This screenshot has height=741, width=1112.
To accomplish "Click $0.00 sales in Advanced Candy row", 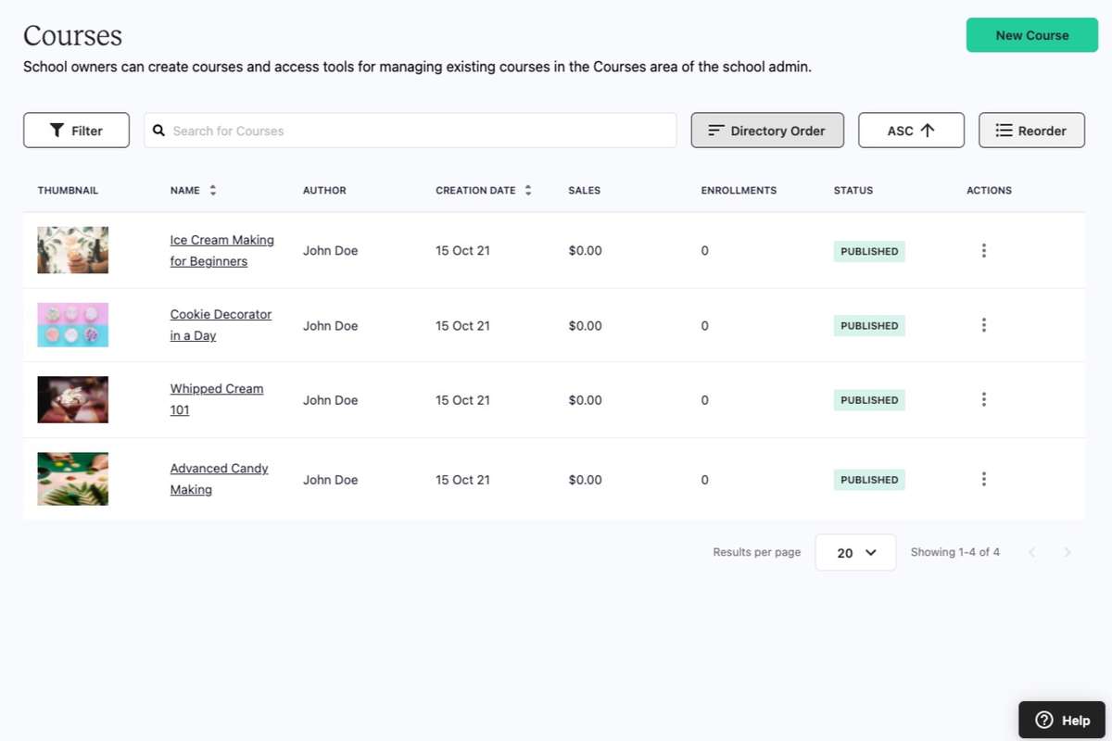I will click(585, 480).
